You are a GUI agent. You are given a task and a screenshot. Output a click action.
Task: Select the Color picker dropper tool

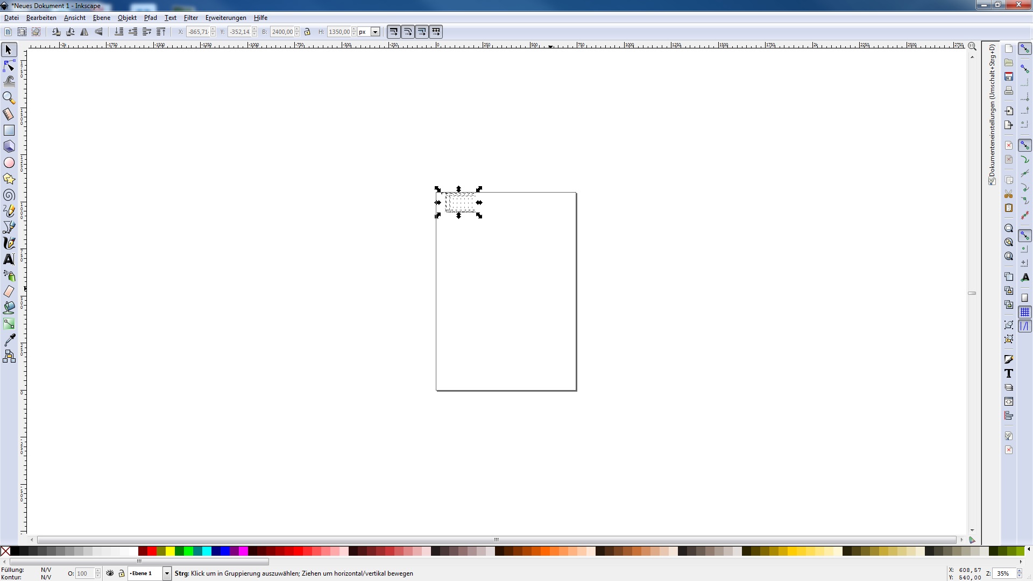tap(9, 340)
